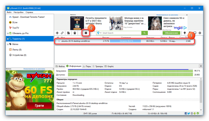Click down arrow of info pane scrollbar
Viewport: 209px width, 121px height.
pos(201,110)
